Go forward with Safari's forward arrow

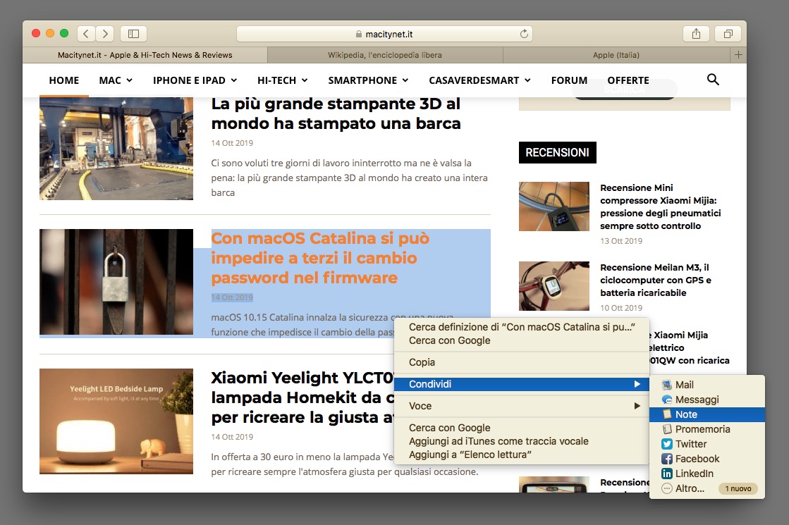pyautogui.click(x=104, y=34)
